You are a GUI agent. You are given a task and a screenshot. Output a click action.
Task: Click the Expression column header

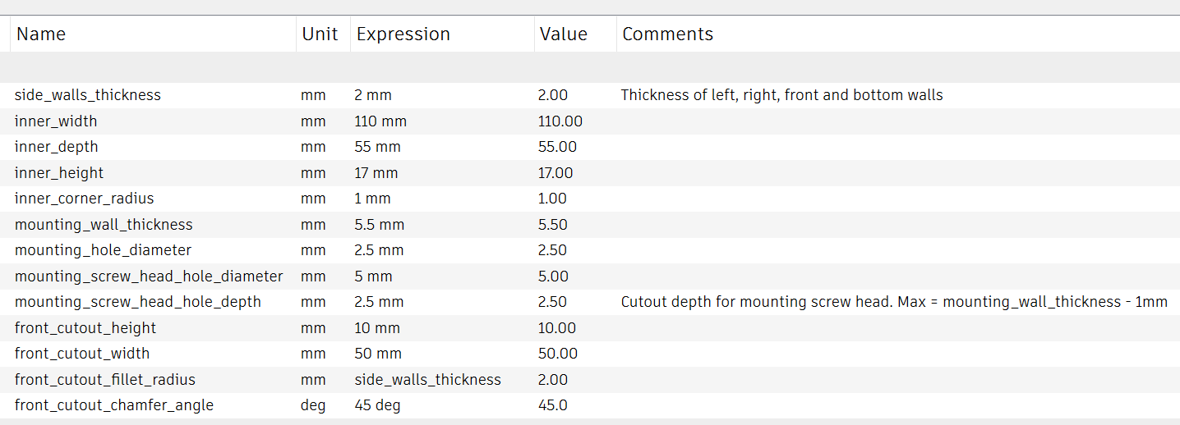point(403,34)
